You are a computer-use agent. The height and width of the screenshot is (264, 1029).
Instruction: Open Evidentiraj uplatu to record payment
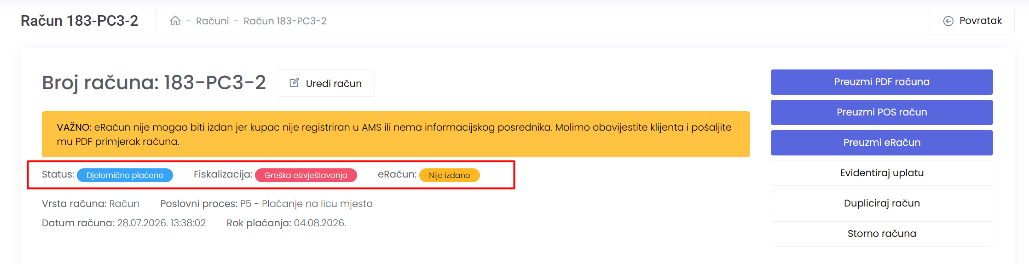tap(882, 173)
